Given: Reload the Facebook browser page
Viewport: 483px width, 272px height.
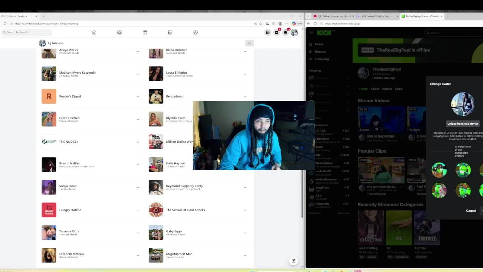Looking at the screenshot, I should (x=5, y=23).
